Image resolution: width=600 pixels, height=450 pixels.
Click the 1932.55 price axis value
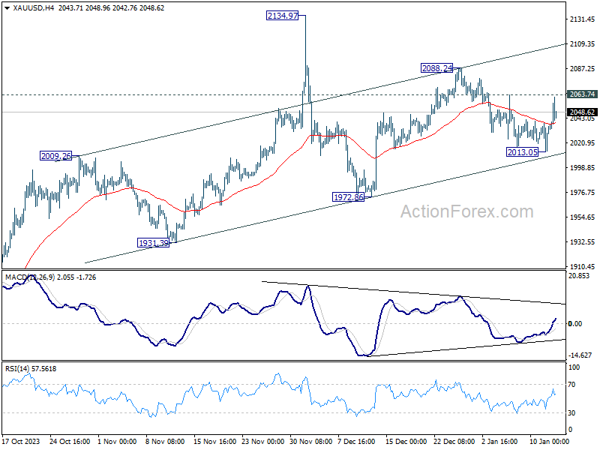[582, 241]
